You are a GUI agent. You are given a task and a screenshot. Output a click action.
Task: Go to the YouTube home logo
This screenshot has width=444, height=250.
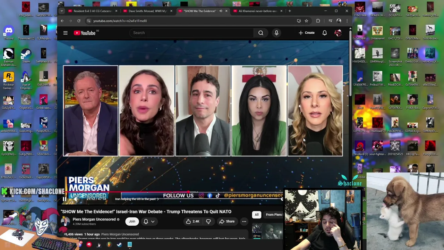(85, 33)
